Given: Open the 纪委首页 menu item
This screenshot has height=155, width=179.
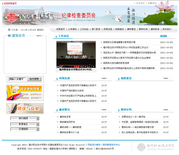Looking at the screenshot, I should click(x=60, y=29).
